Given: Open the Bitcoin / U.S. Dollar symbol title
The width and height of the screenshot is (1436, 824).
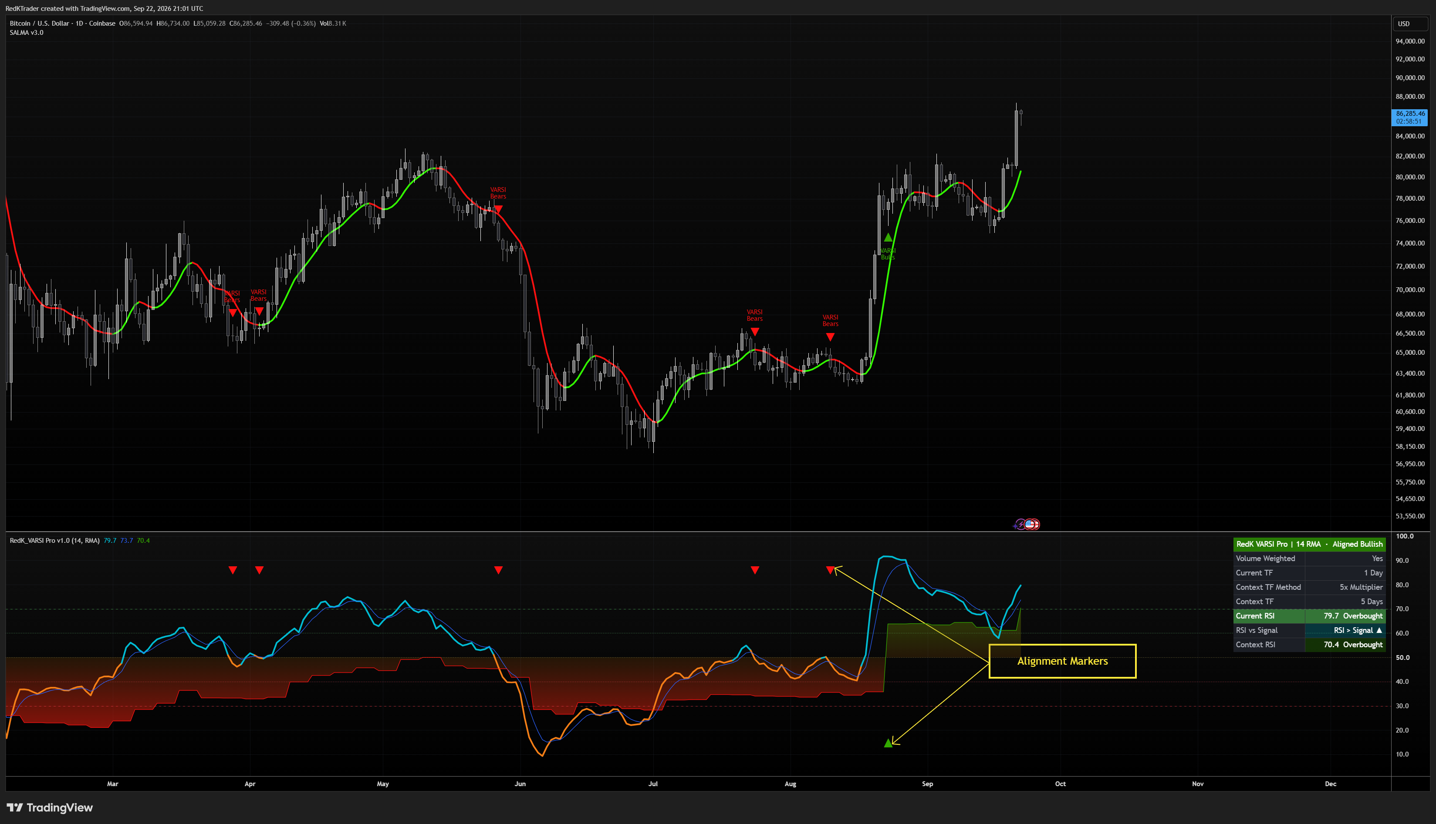Looking at the screenshot, I should click(39, 23).
